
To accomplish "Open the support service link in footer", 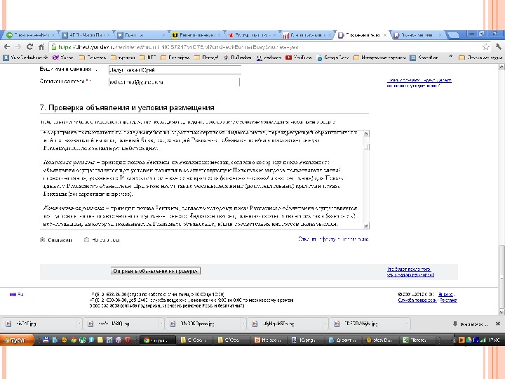I will coord(417,300).
